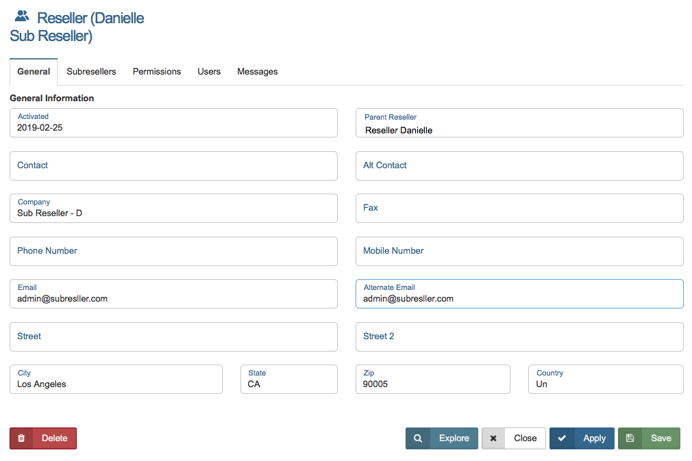This screenshot has width=692, height=461.
Task: Switch to the Subresellers tab
Action: click(x=91, y=72)
